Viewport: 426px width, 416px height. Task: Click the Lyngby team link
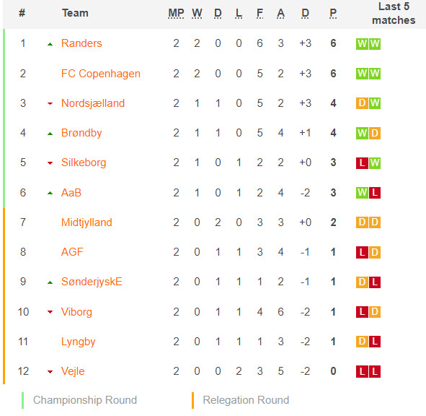[79, 342]
